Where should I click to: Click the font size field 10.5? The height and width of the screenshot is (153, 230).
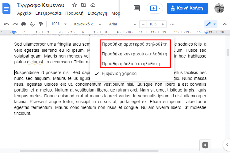tap(153, 24)
